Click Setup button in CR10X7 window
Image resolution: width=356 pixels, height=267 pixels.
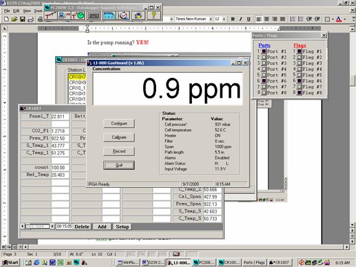pos(123,227)
